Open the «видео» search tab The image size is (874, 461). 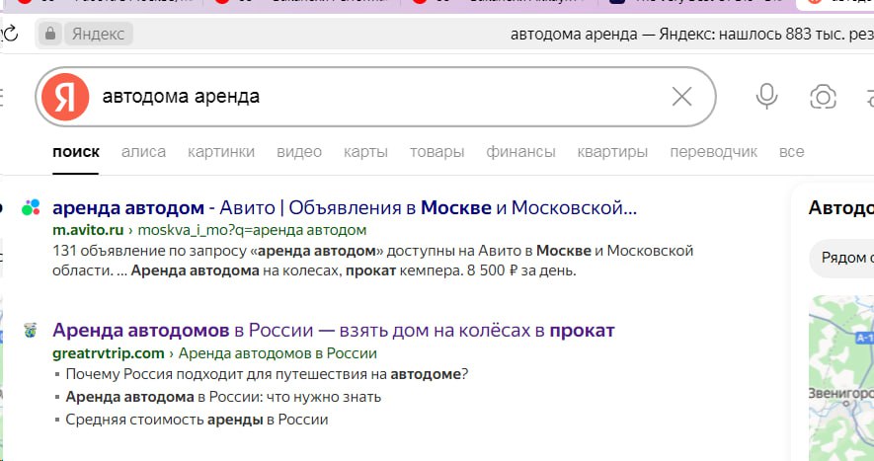coord(299,152)
